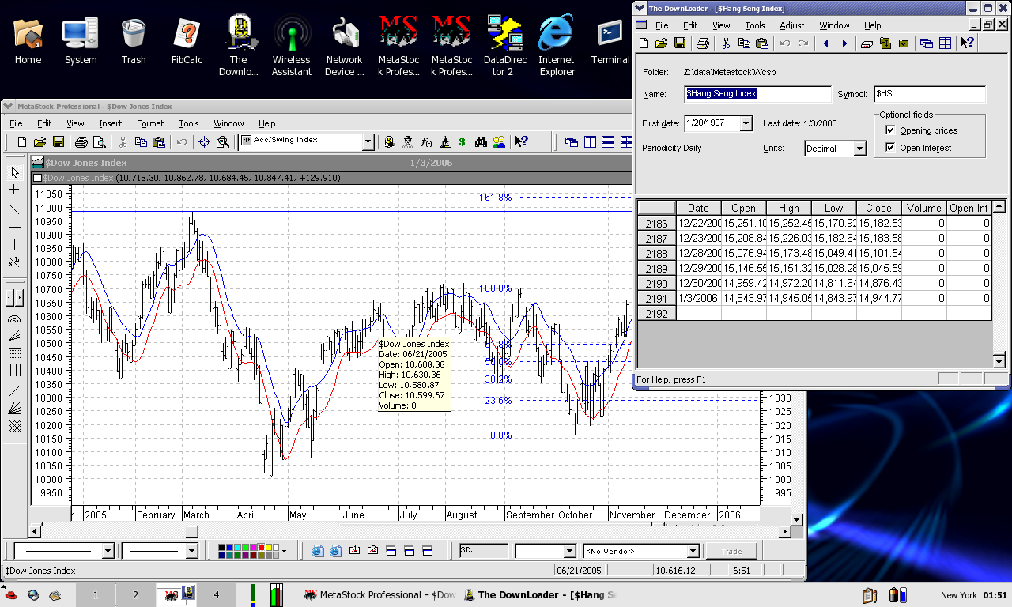Click the System Tester dollar icon
The height and width of the screenshot is (607, 1012).
tap(462, 142)
